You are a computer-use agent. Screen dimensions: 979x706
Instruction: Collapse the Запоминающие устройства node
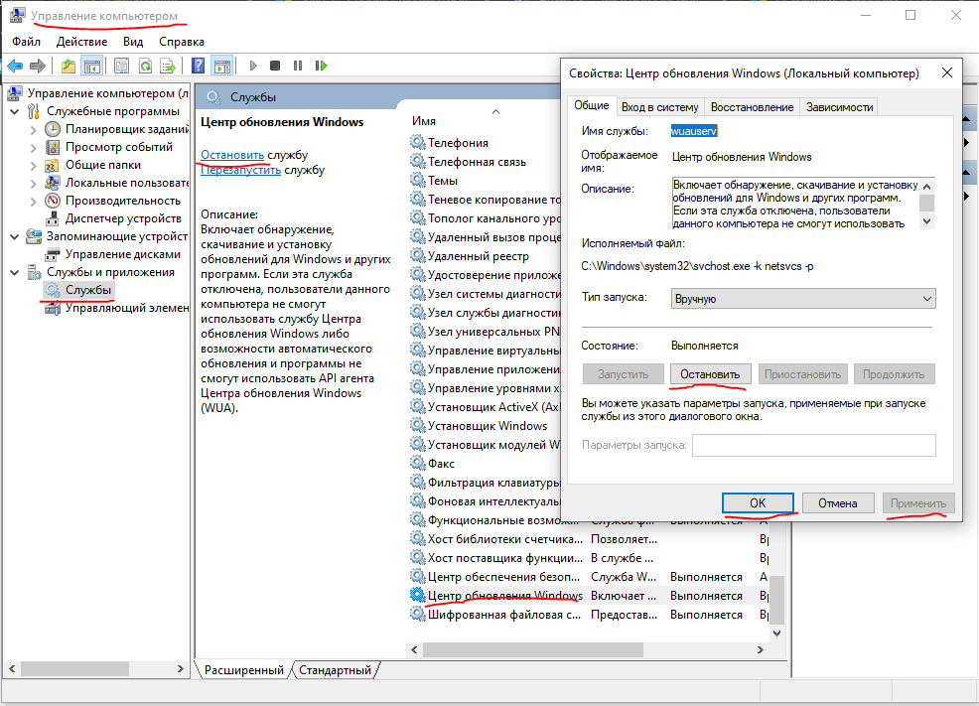14,236
